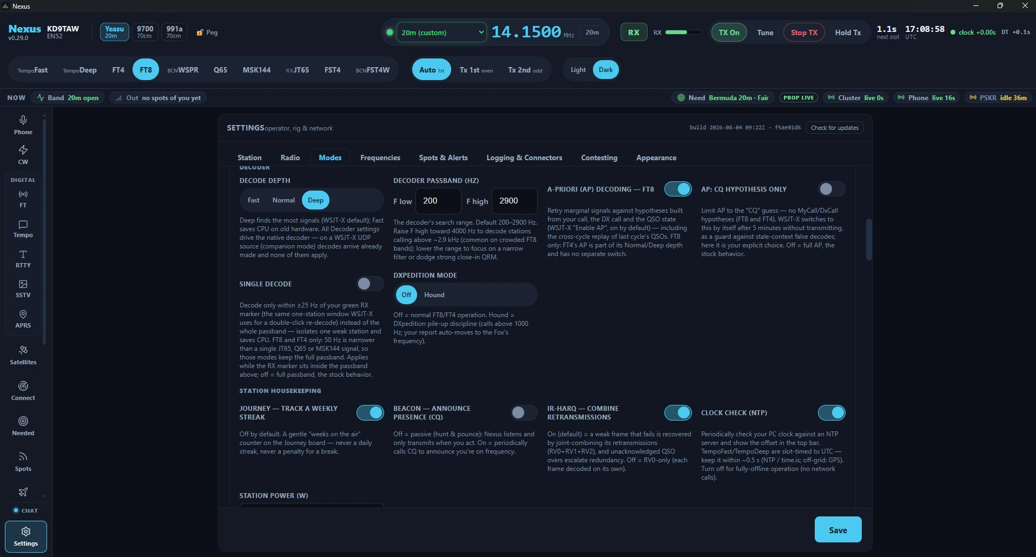Click the green clock offset indicator

(973, 32)
